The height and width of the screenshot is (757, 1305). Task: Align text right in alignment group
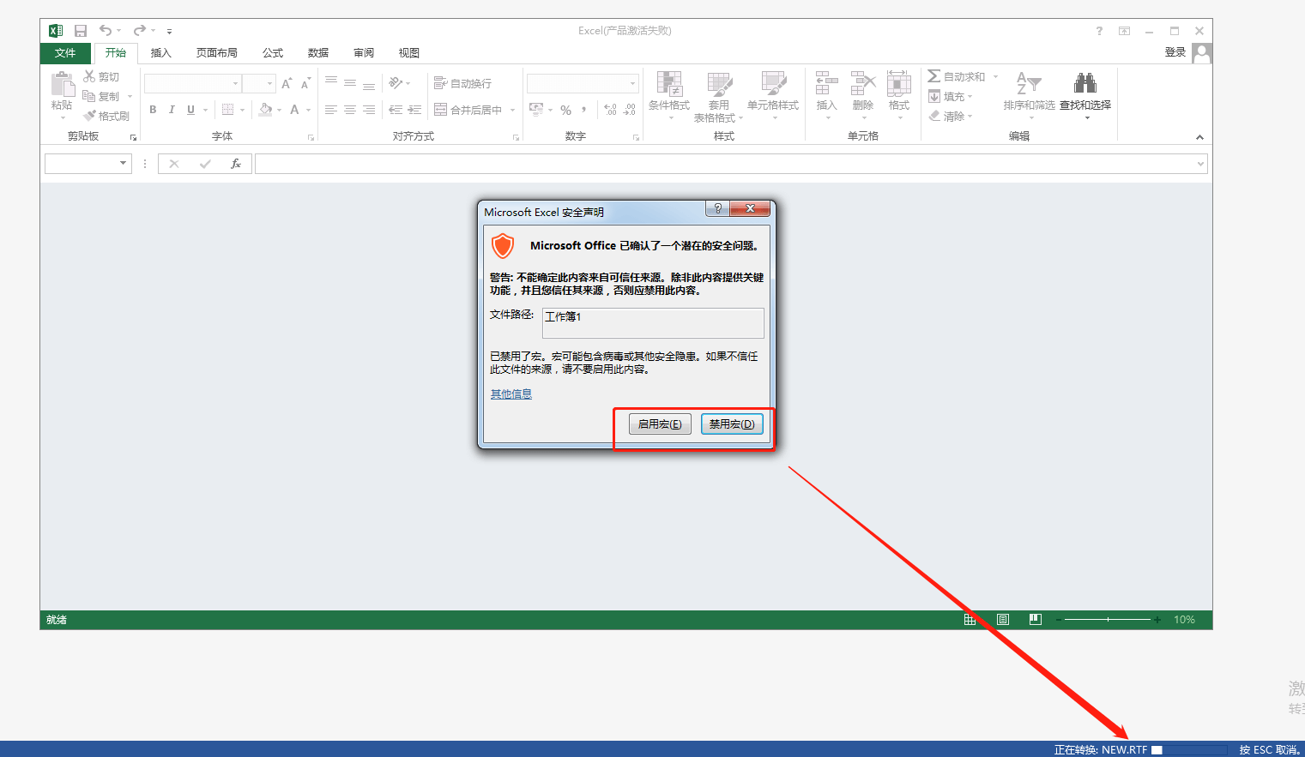(369, 110)
